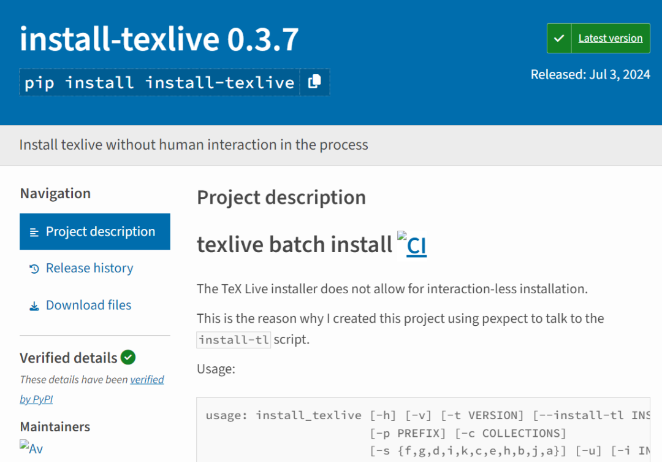Follow the 'by PyPI' link
662x462 pixels.
tap(36, 399)
